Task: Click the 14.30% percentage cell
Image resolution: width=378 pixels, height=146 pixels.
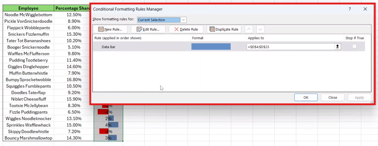Action: click(x=74, y=138)
